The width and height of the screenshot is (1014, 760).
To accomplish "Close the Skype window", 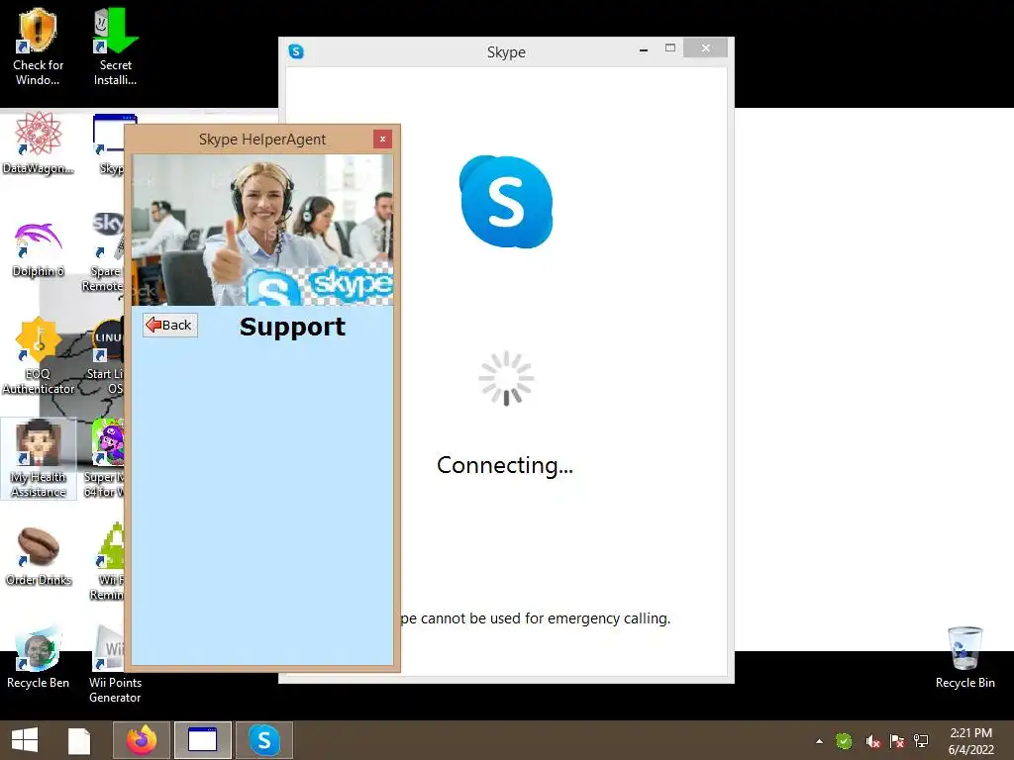I will (705, 47).
